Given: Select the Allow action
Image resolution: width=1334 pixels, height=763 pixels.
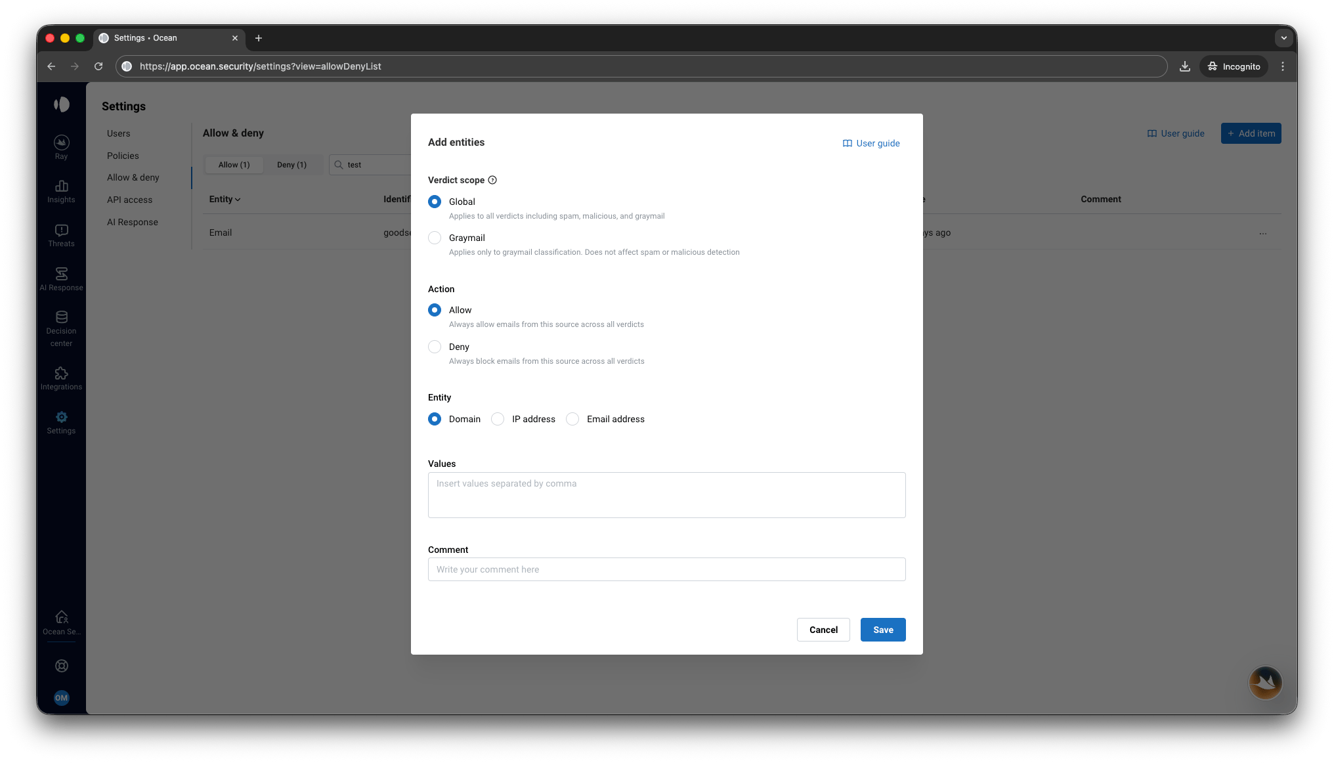Looking at the screenshot, I should tap(435, 310).
